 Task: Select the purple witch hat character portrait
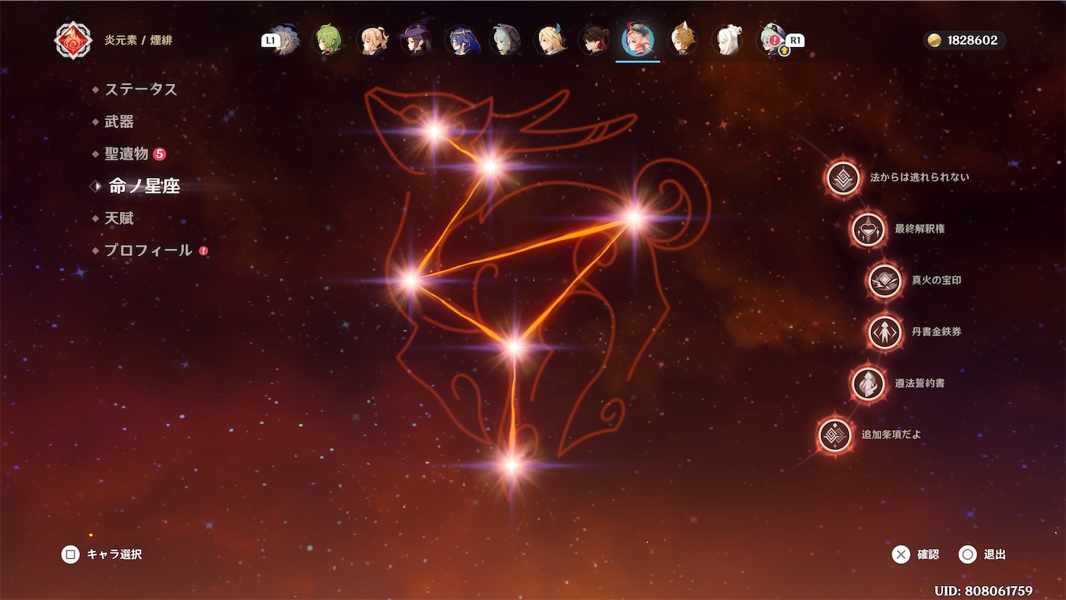[416, 40]
